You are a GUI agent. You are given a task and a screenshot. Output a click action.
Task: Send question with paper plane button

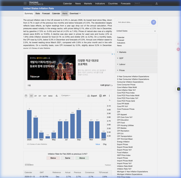[153, 22]
